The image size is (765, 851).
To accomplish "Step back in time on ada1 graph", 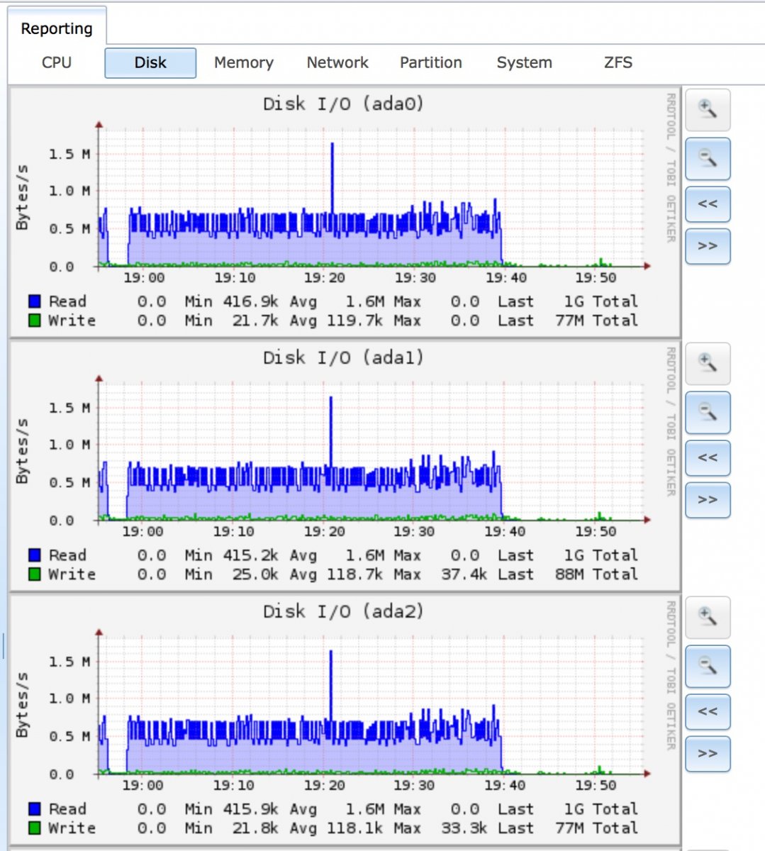I will click(708, 458).
